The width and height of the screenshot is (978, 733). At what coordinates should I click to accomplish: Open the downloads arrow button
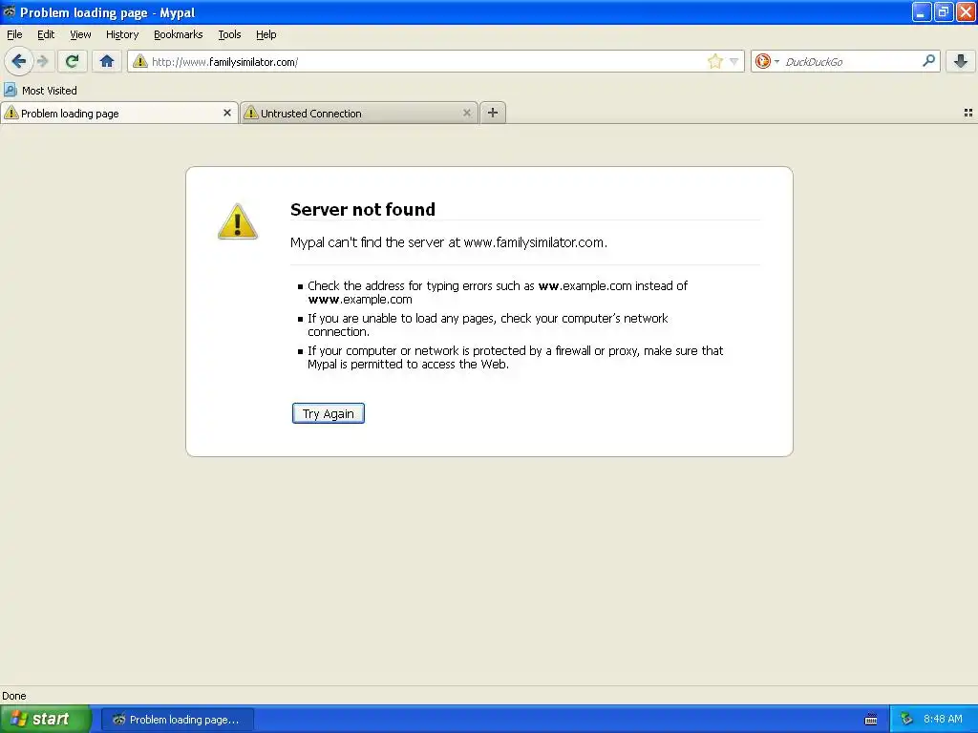[x=961, y=61]
